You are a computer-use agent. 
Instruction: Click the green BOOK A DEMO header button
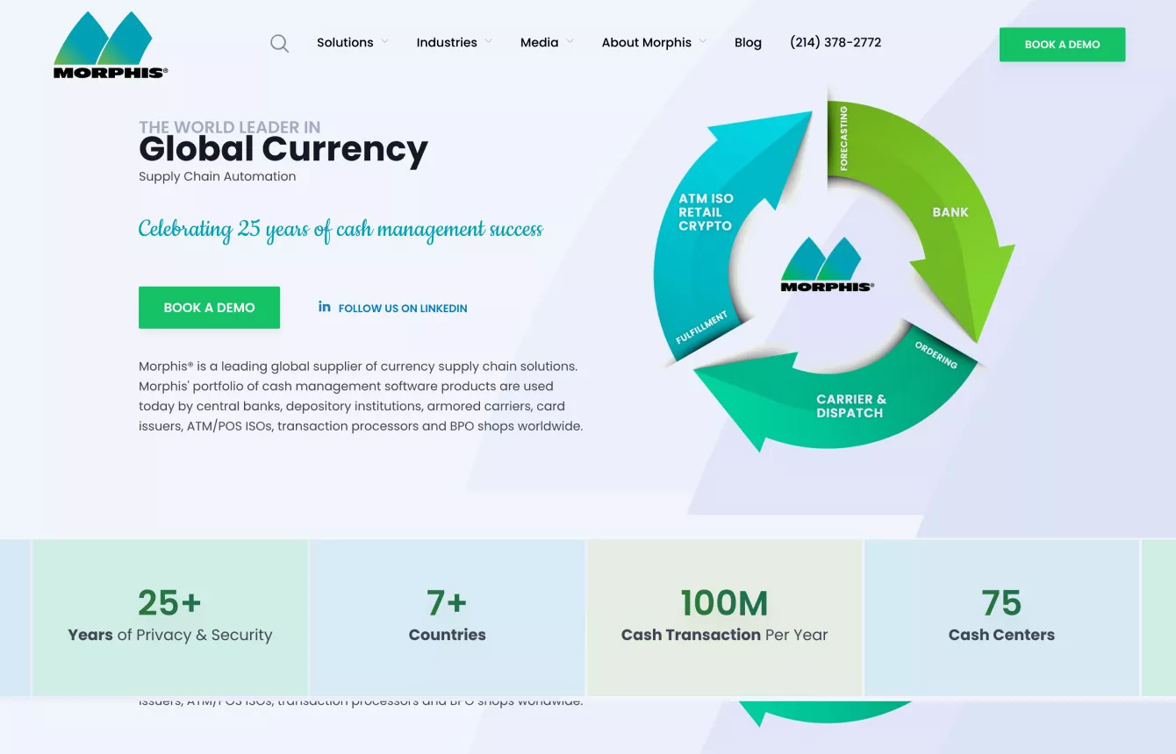pyautogui.click(x=1062, y=44)
